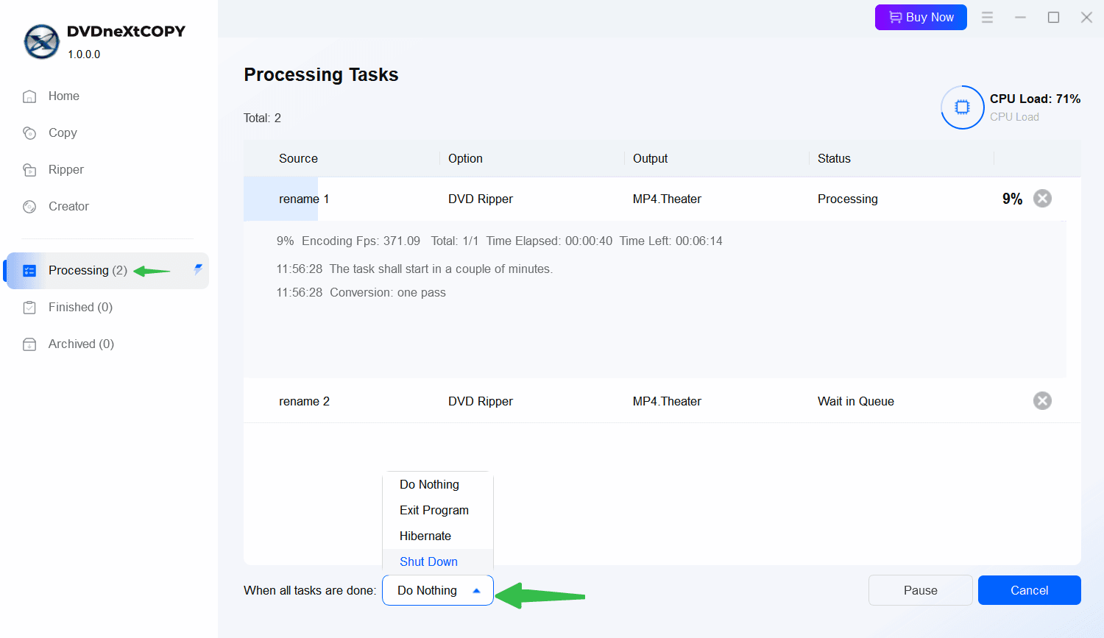The width and height of the screenshot is (1104, 638).
Task: Click the Status column header
Action: pos(834,158)
